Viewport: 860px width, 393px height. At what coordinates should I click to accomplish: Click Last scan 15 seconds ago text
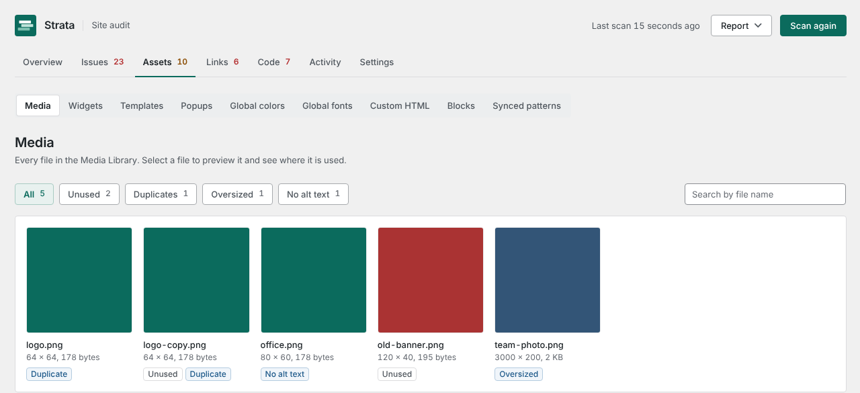click(646, 26)
